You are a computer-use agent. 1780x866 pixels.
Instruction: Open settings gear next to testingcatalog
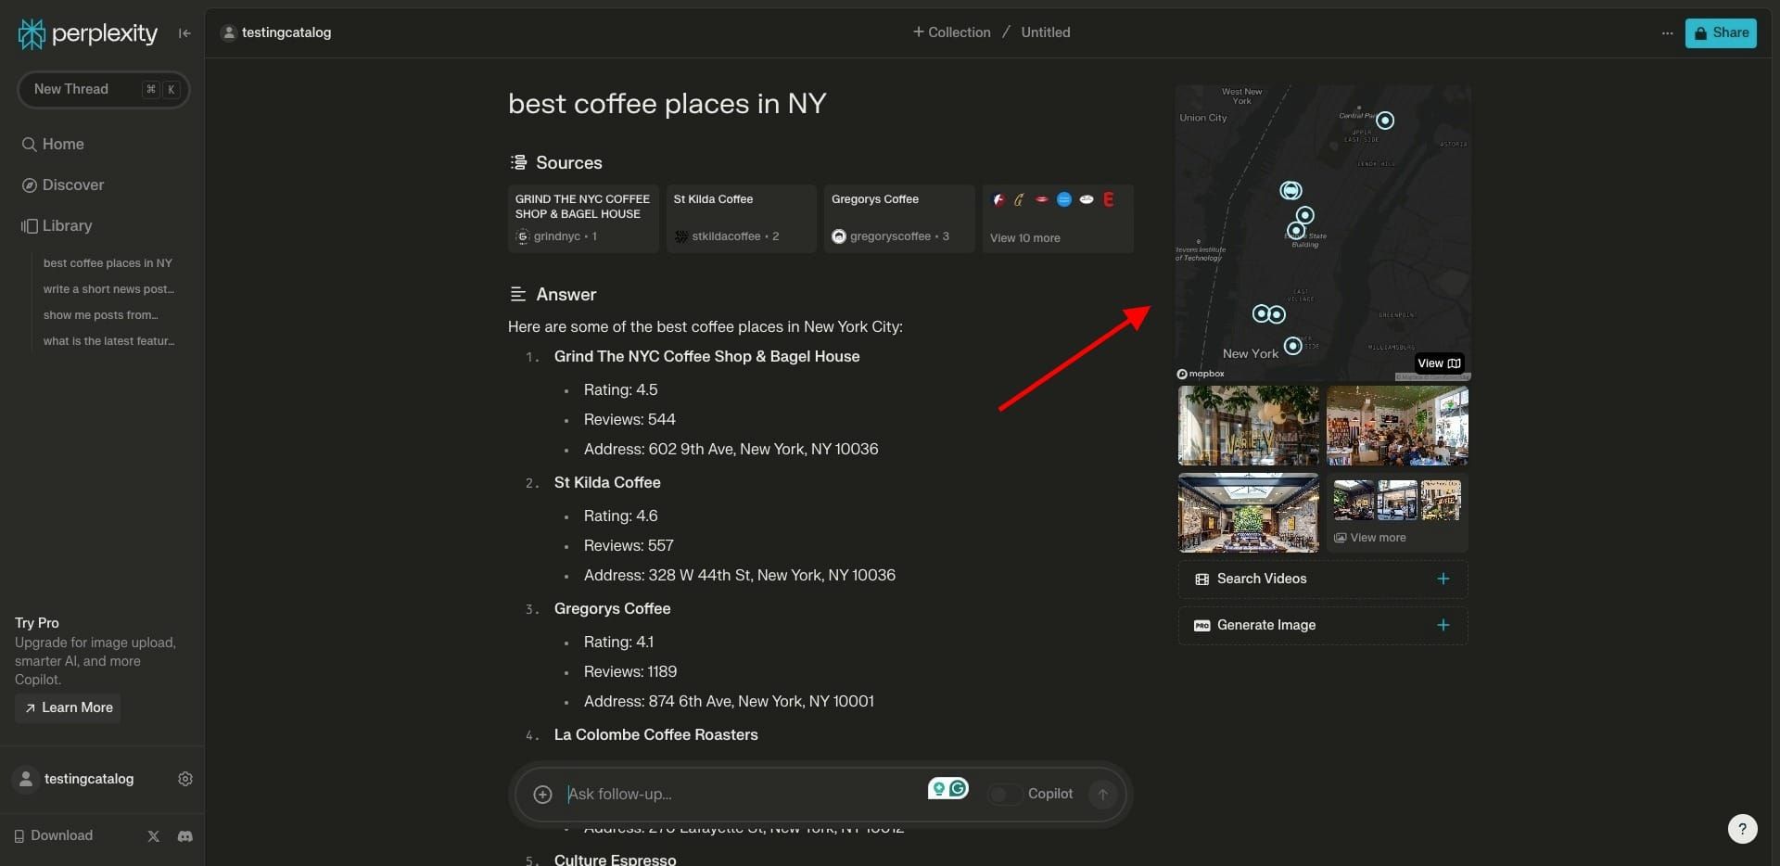(184, 779)
